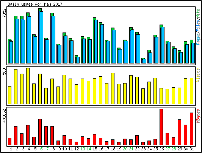Click the chart title "Daily usage for May 2017"

(x=35, y=4)
